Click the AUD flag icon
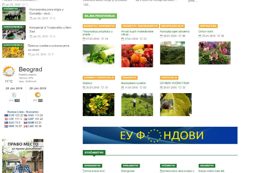This screenshot has height=173, width=253. click(6, 123)
